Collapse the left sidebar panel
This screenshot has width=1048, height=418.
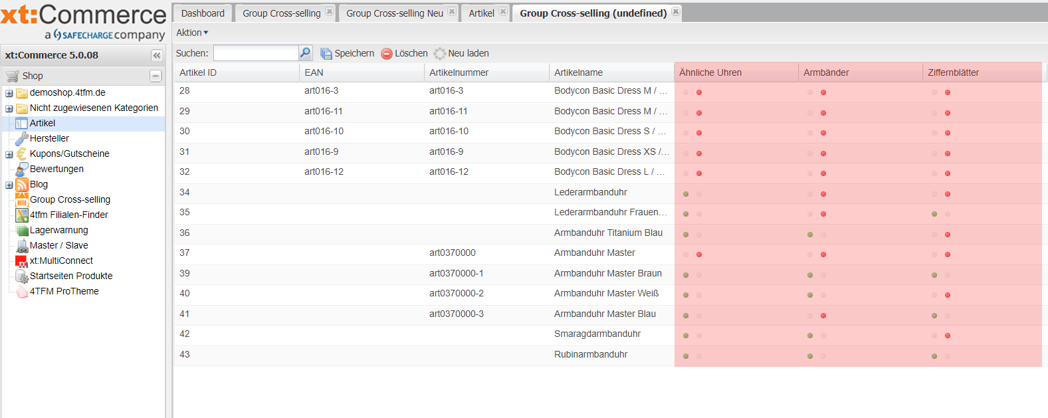click(x=157, y=55)
